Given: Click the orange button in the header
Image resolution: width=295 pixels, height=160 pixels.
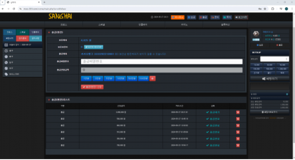Looking at the screenshot, I should tap(178, 17).
